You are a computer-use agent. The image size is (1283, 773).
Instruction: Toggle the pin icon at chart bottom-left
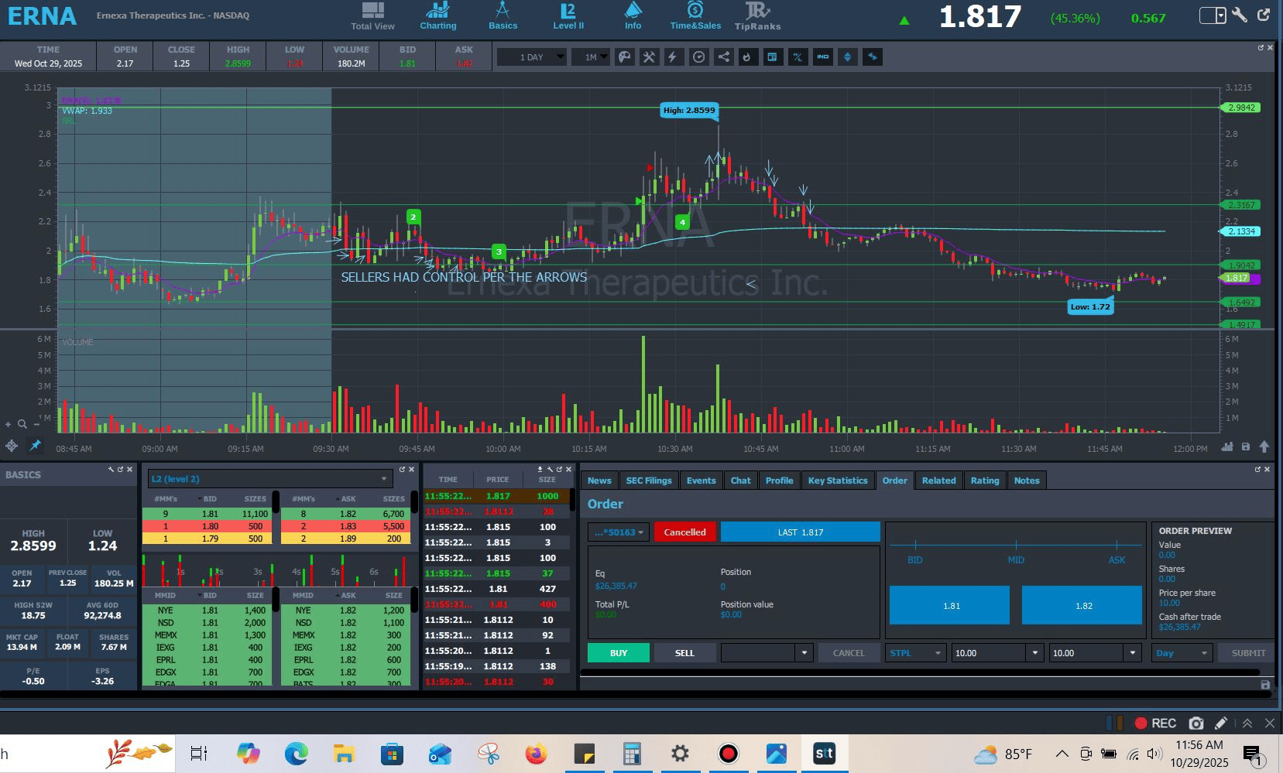pyautogui.click(x=35, y=446)
